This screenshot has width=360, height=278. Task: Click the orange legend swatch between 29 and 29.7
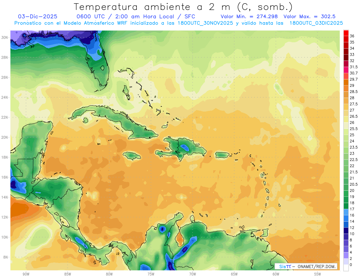click(346, 82)
